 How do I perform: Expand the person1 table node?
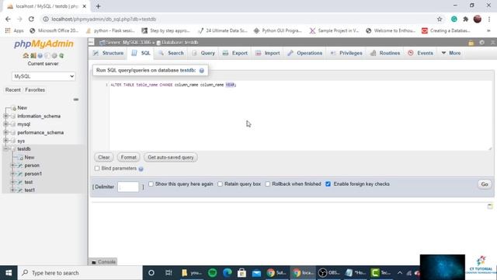12,173
